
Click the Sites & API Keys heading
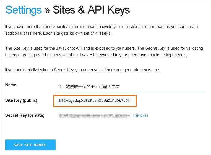click(x=91, y=10)
